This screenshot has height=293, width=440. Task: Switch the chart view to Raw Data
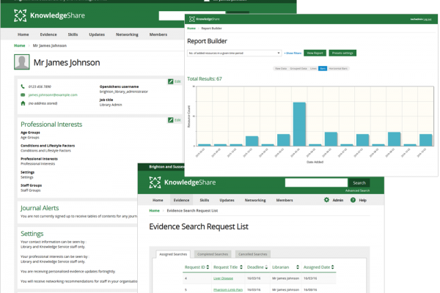281,68
